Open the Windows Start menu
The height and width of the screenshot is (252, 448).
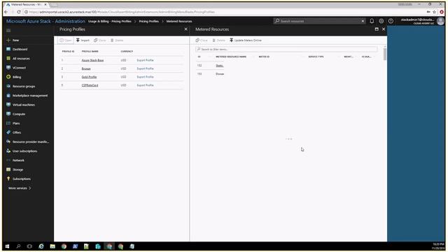[x=8, y=246]
